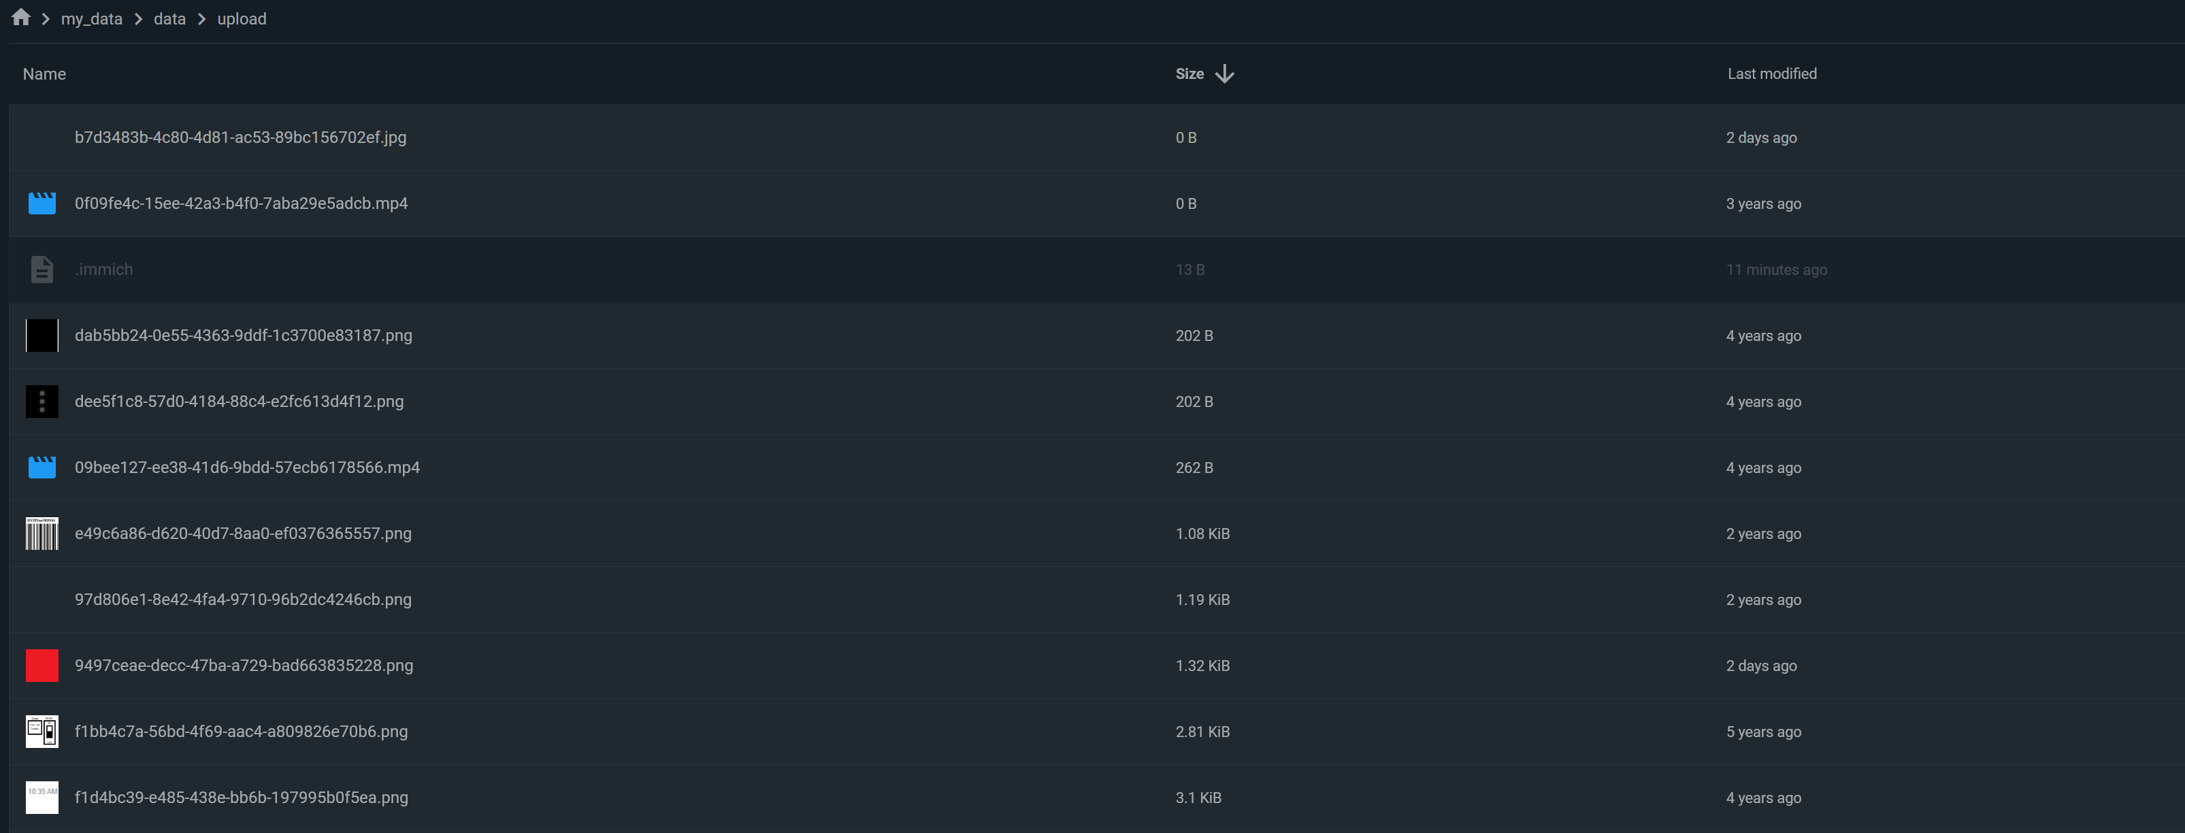Click the .immich document file icon
Image resolution: width=2185 pixels, height=833 pixels.
click(42, 269)
